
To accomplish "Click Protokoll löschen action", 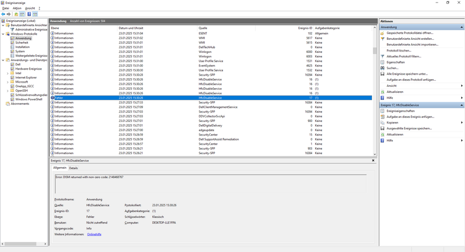I will pos(399,50).
